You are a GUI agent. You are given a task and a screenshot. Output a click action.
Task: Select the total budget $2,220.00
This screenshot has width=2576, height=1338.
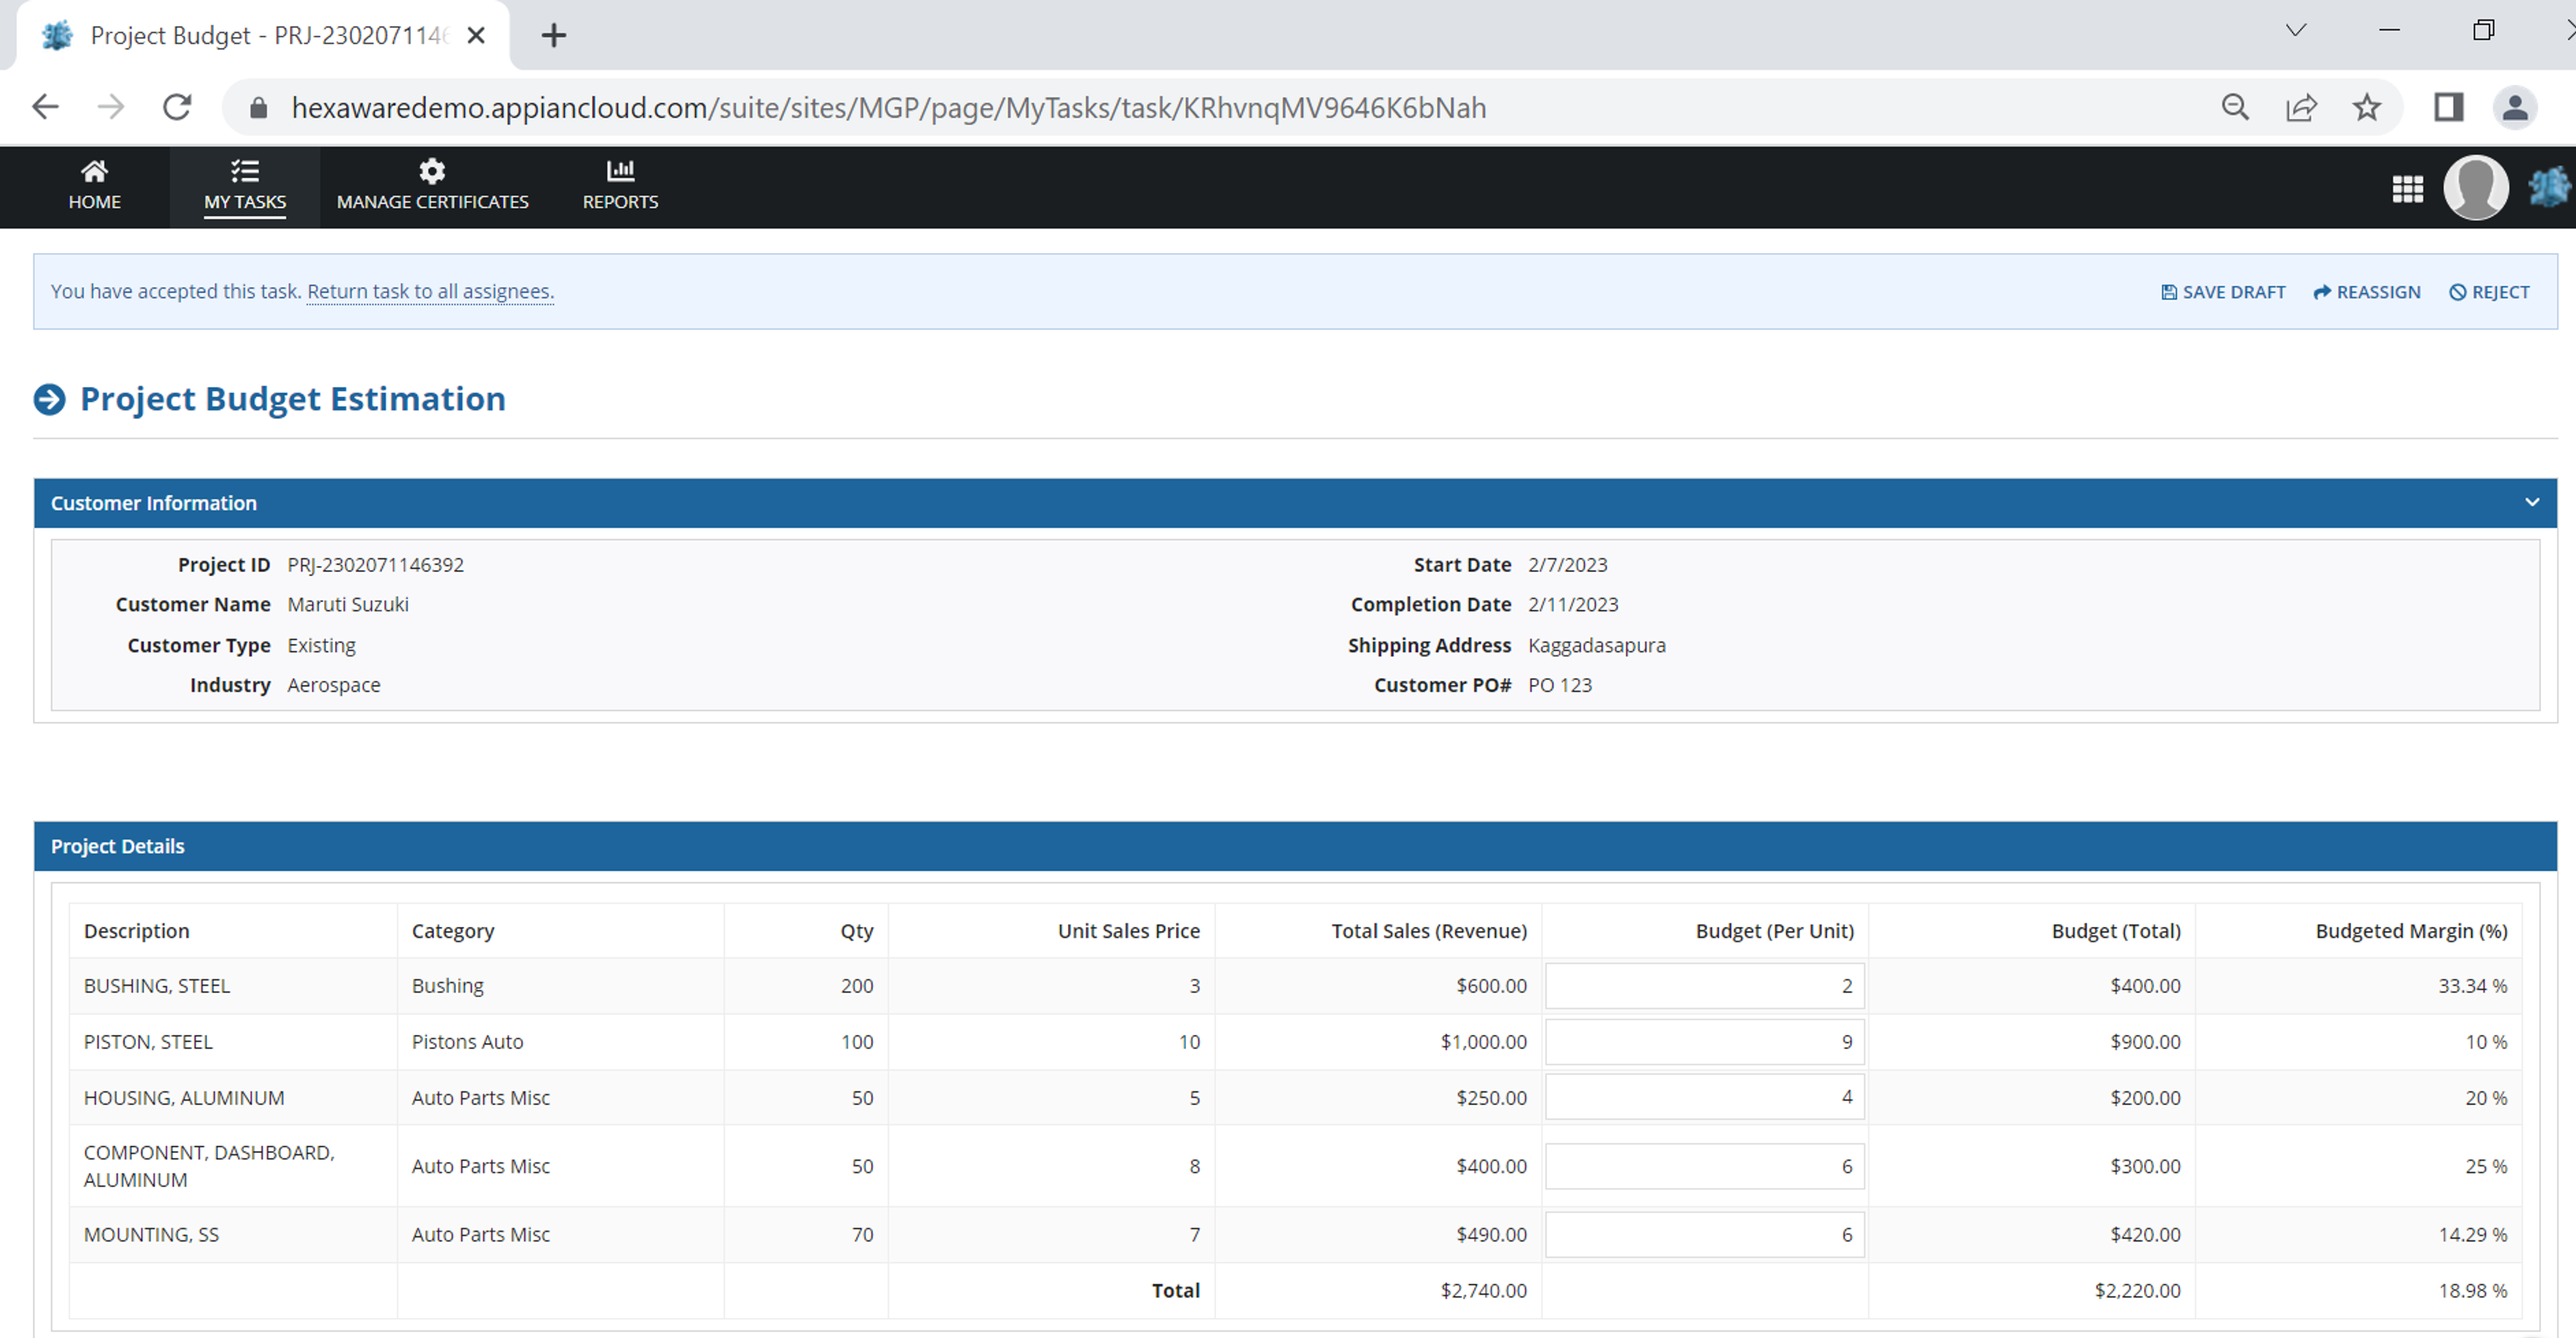(2137, 1290)
